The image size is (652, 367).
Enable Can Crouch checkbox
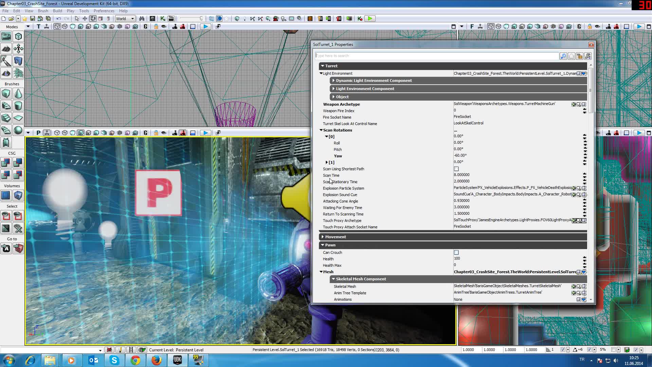pyautogui.click(x=456, y=252)
